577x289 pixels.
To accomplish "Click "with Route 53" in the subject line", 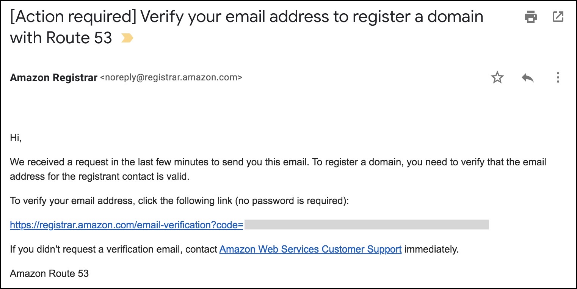I will point(61,38).
